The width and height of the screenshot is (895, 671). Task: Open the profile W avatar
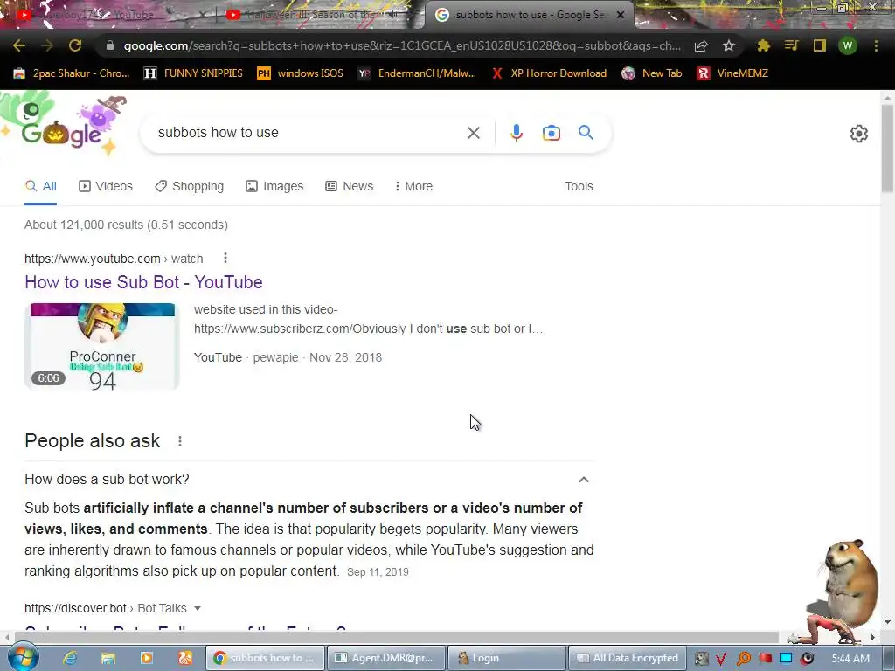click(x=848, y=45)
